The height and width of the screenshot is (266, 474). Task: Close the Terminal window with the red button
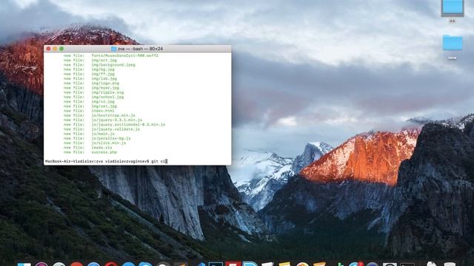[x=49, y=49]
